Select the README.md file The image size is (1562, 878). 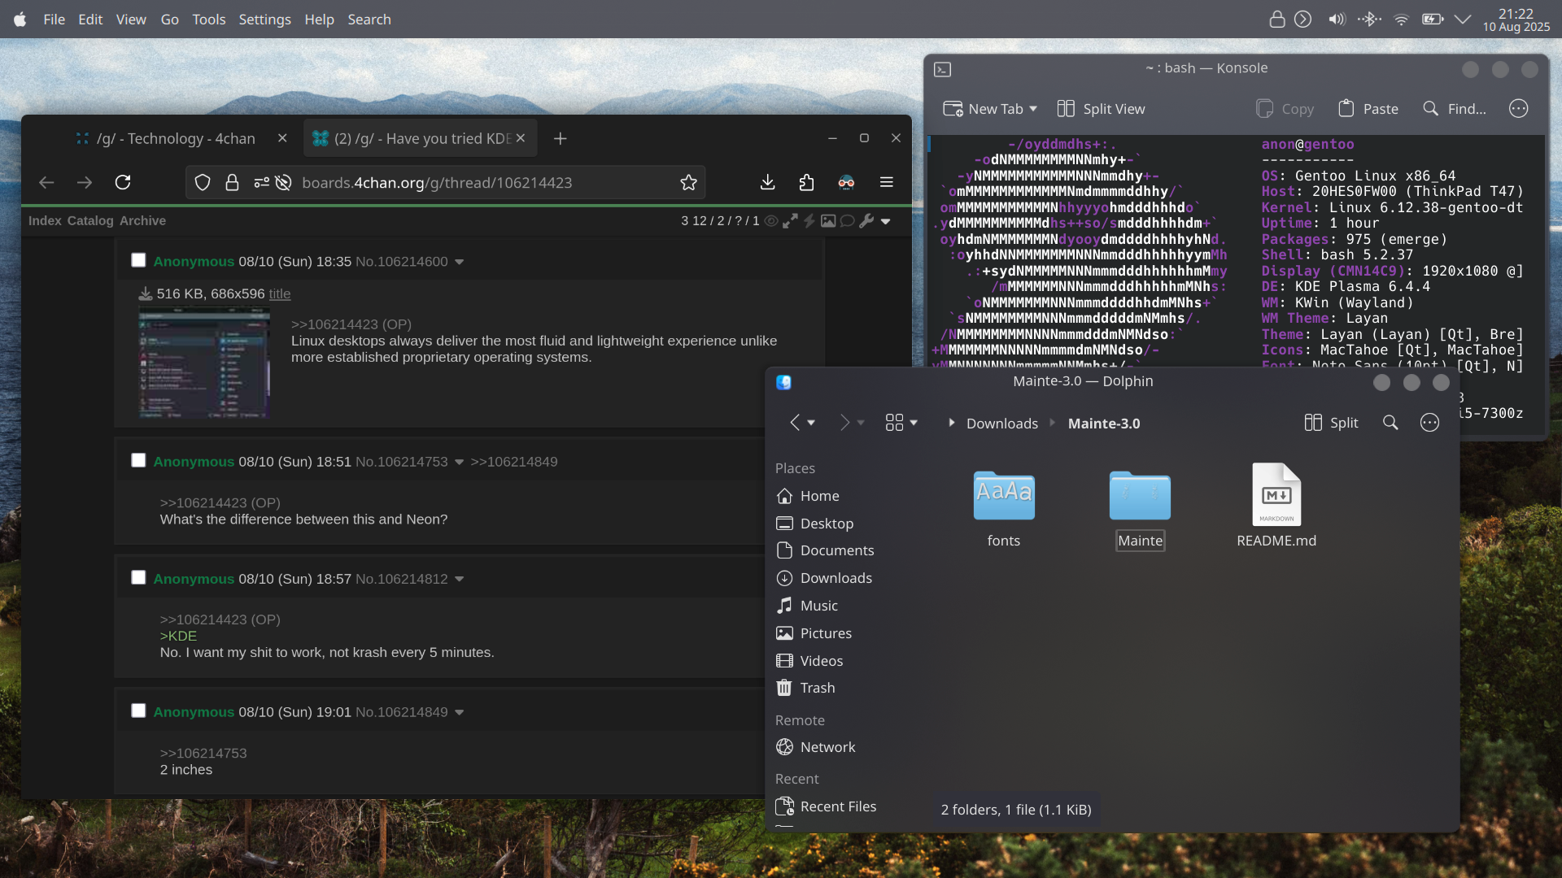coord(1276,495)
